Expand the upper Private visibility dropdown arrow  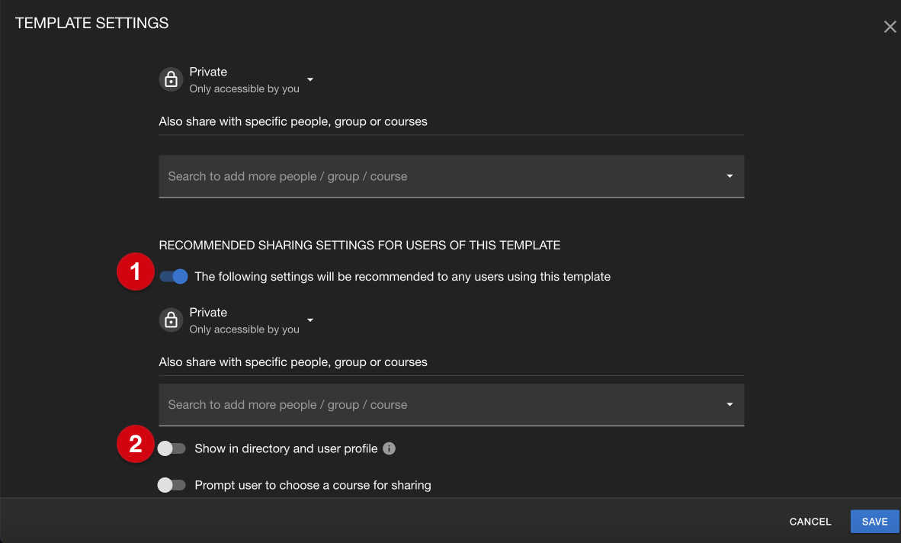click(x=310, y=79)
